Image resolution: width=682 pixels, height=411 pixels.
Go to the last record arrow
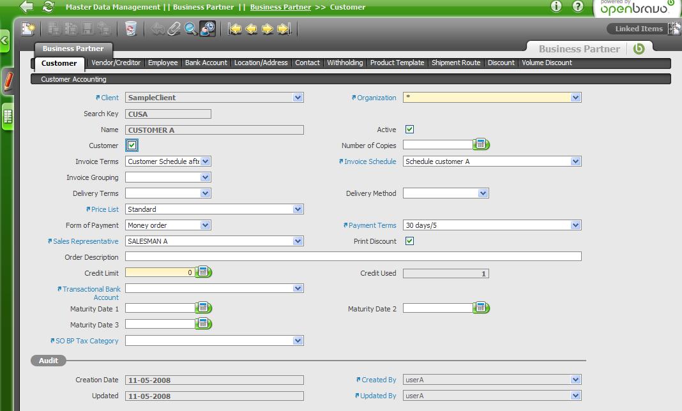click(x=284, y=29)
